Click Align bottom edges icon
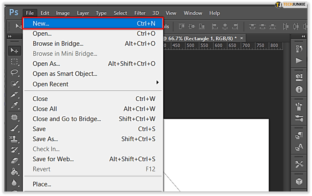This screenshot has width=312, height=196. pos(202,26)
